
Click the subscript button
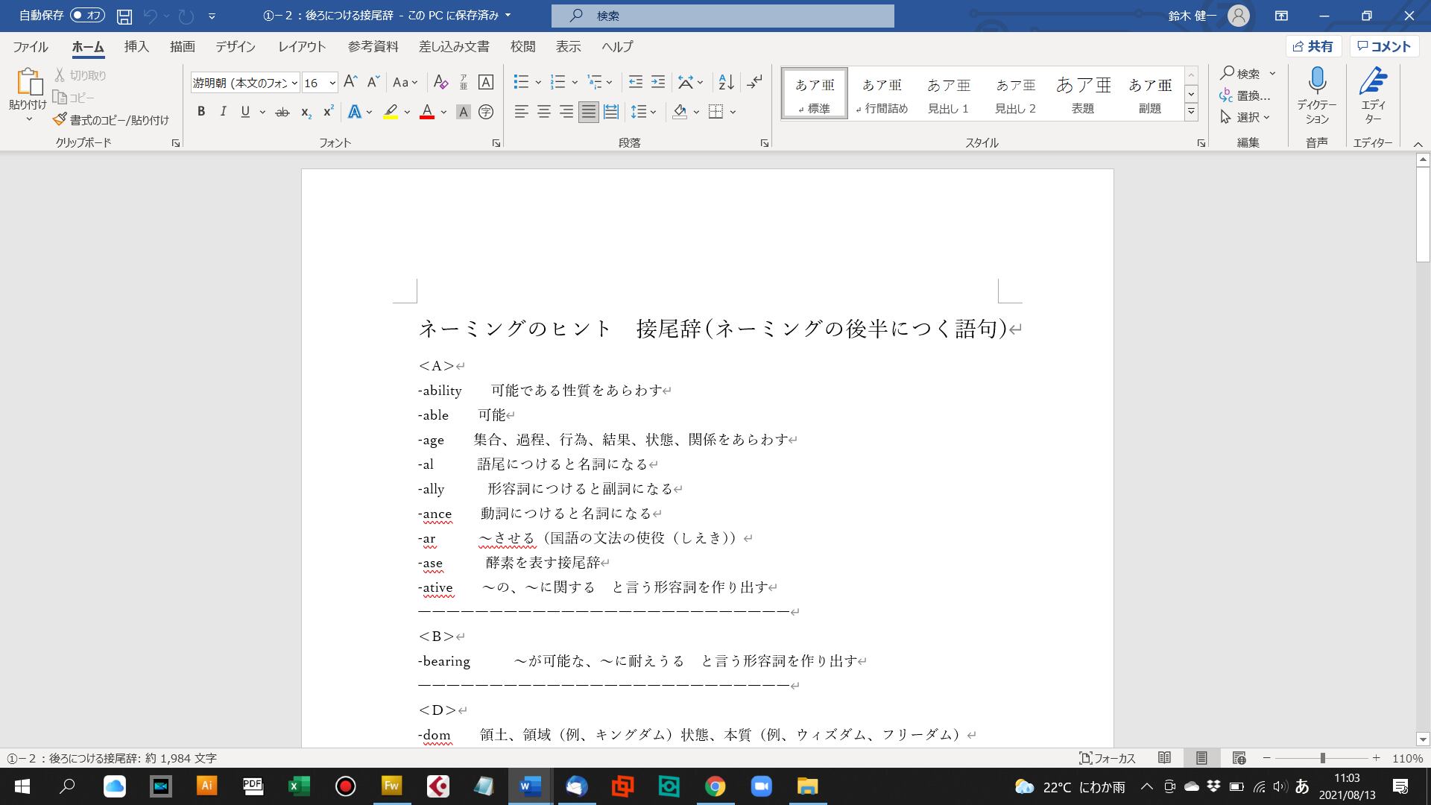point(306,112)
